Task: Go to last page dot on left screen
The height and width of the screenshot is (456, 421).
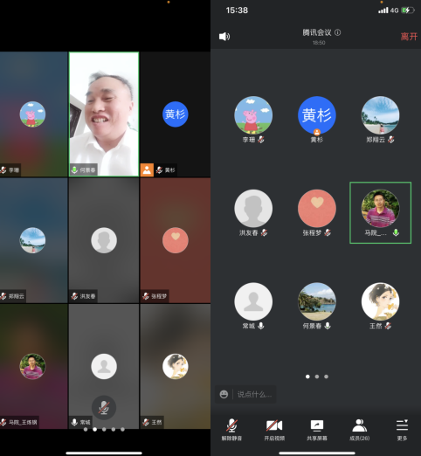Action: tap(122, 429)
